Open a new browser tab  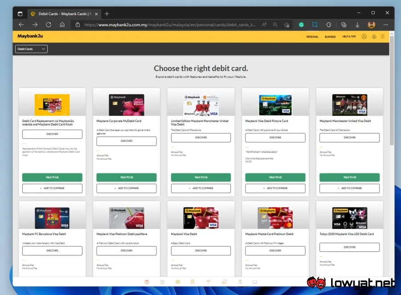[x=107, y=14]
